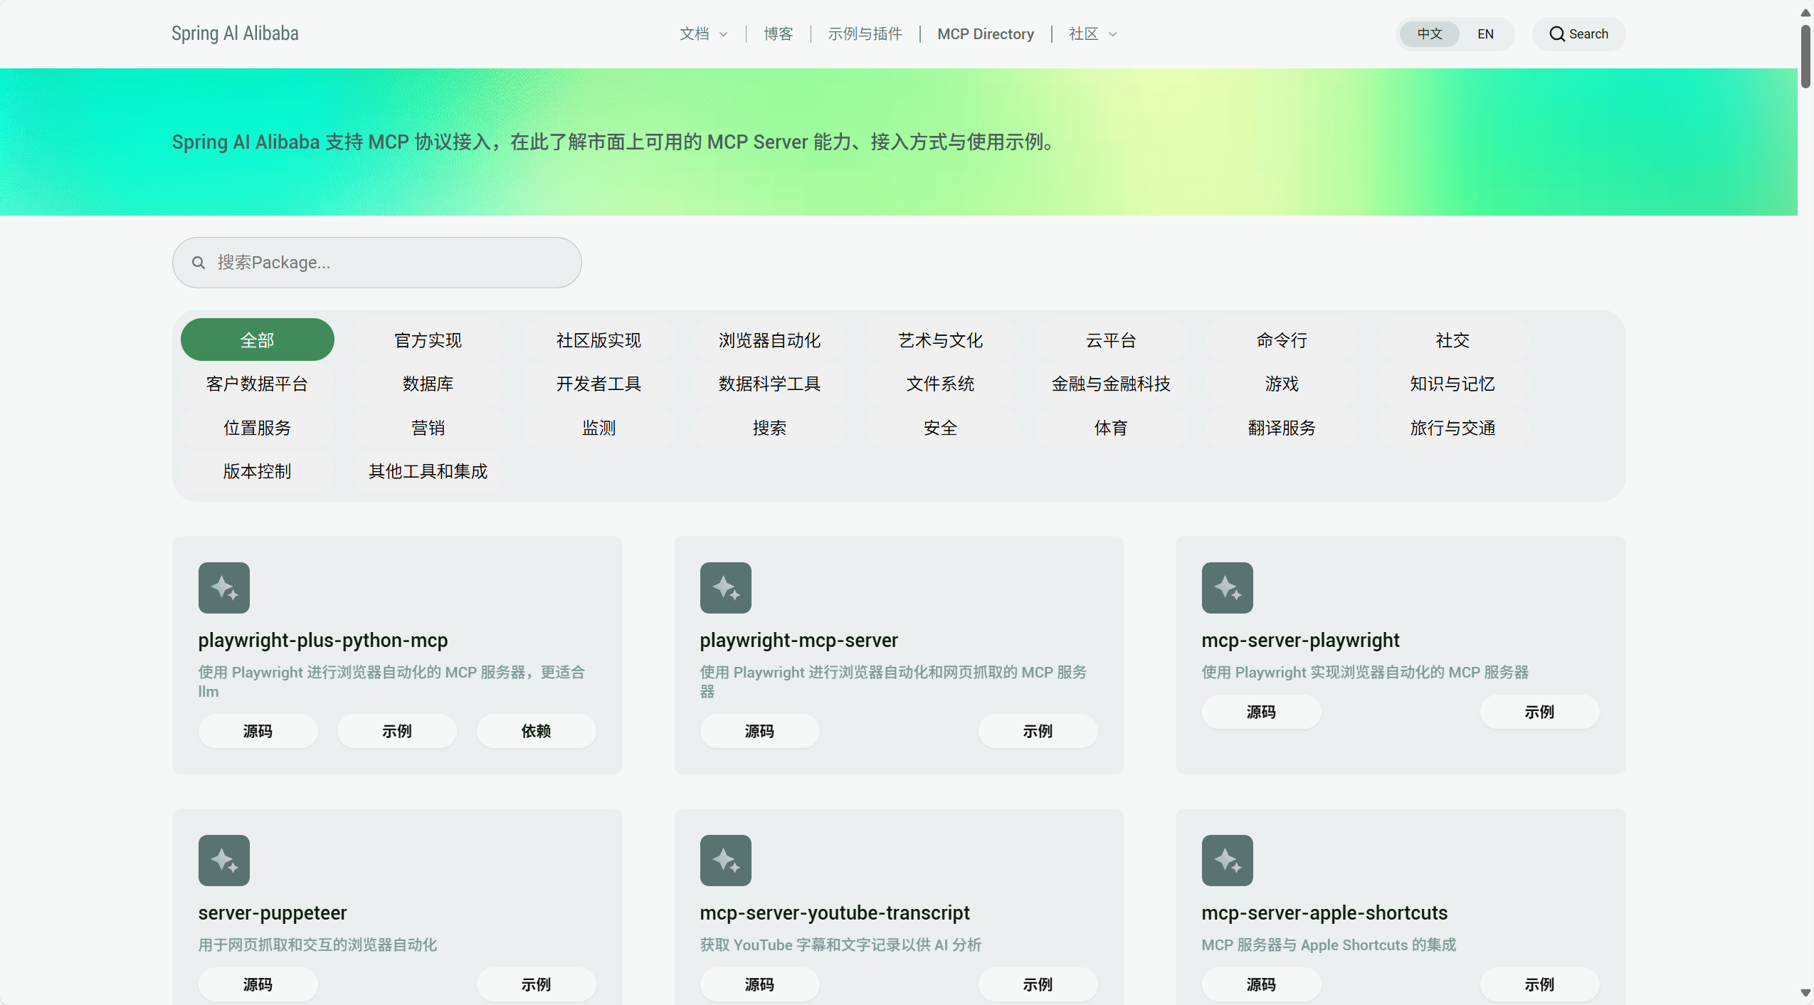Open the 示例与插件 nav item
The image size is (1814, 1005).
coord(865,34)
